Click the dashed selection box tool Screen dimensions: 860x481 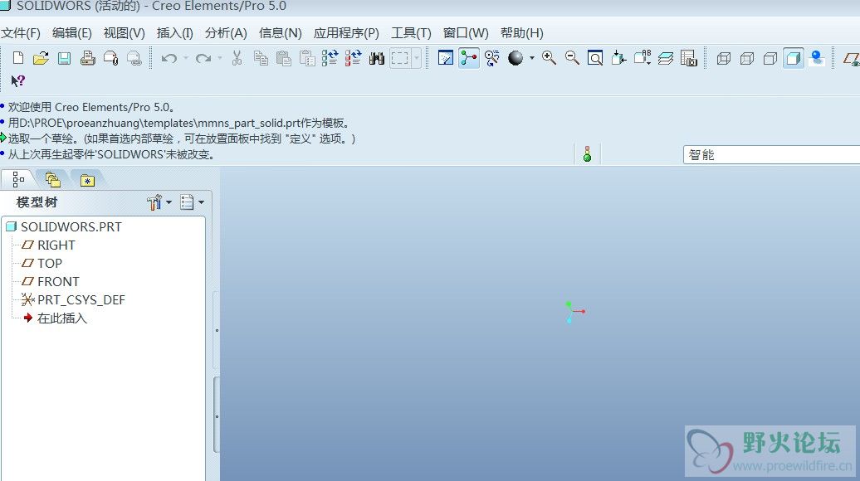point(400,58)
